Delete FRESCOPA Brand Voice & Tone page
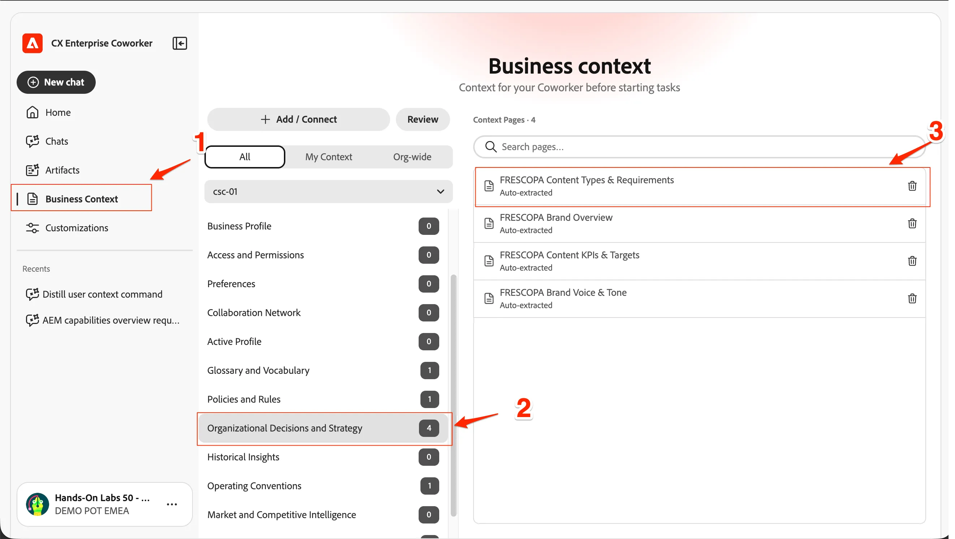 [912, 298]
